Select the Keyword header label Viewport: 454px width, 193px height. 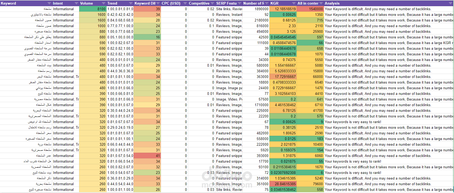[x=8, y=3]
